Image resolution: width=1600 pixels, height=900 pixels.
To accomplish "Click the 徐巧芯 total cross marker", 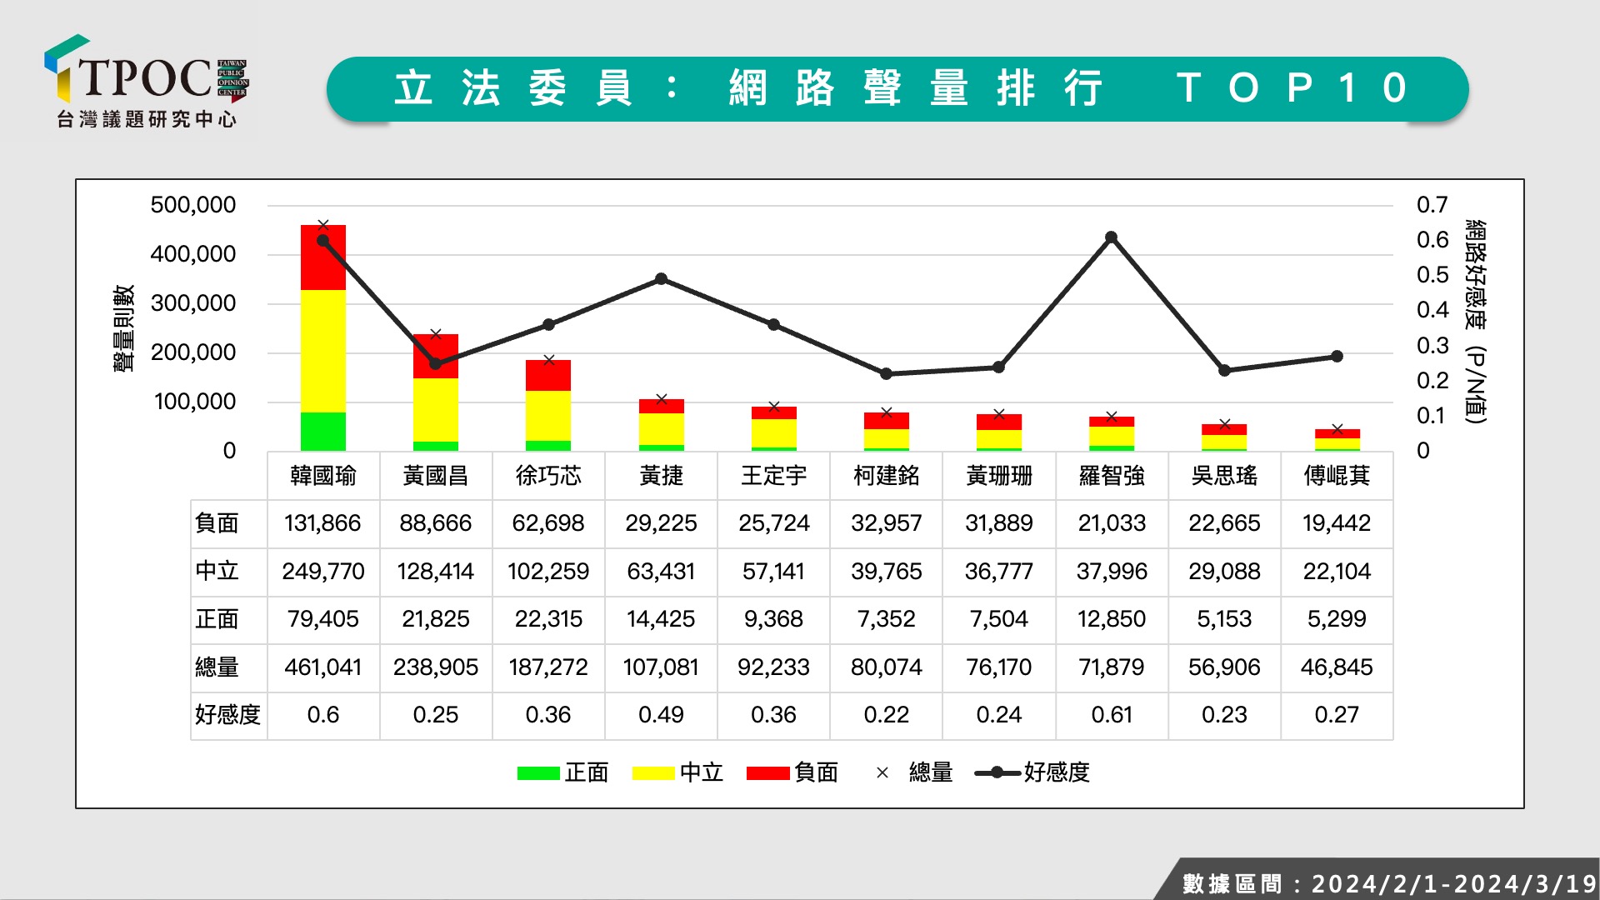I will click(x=548, y=360).
